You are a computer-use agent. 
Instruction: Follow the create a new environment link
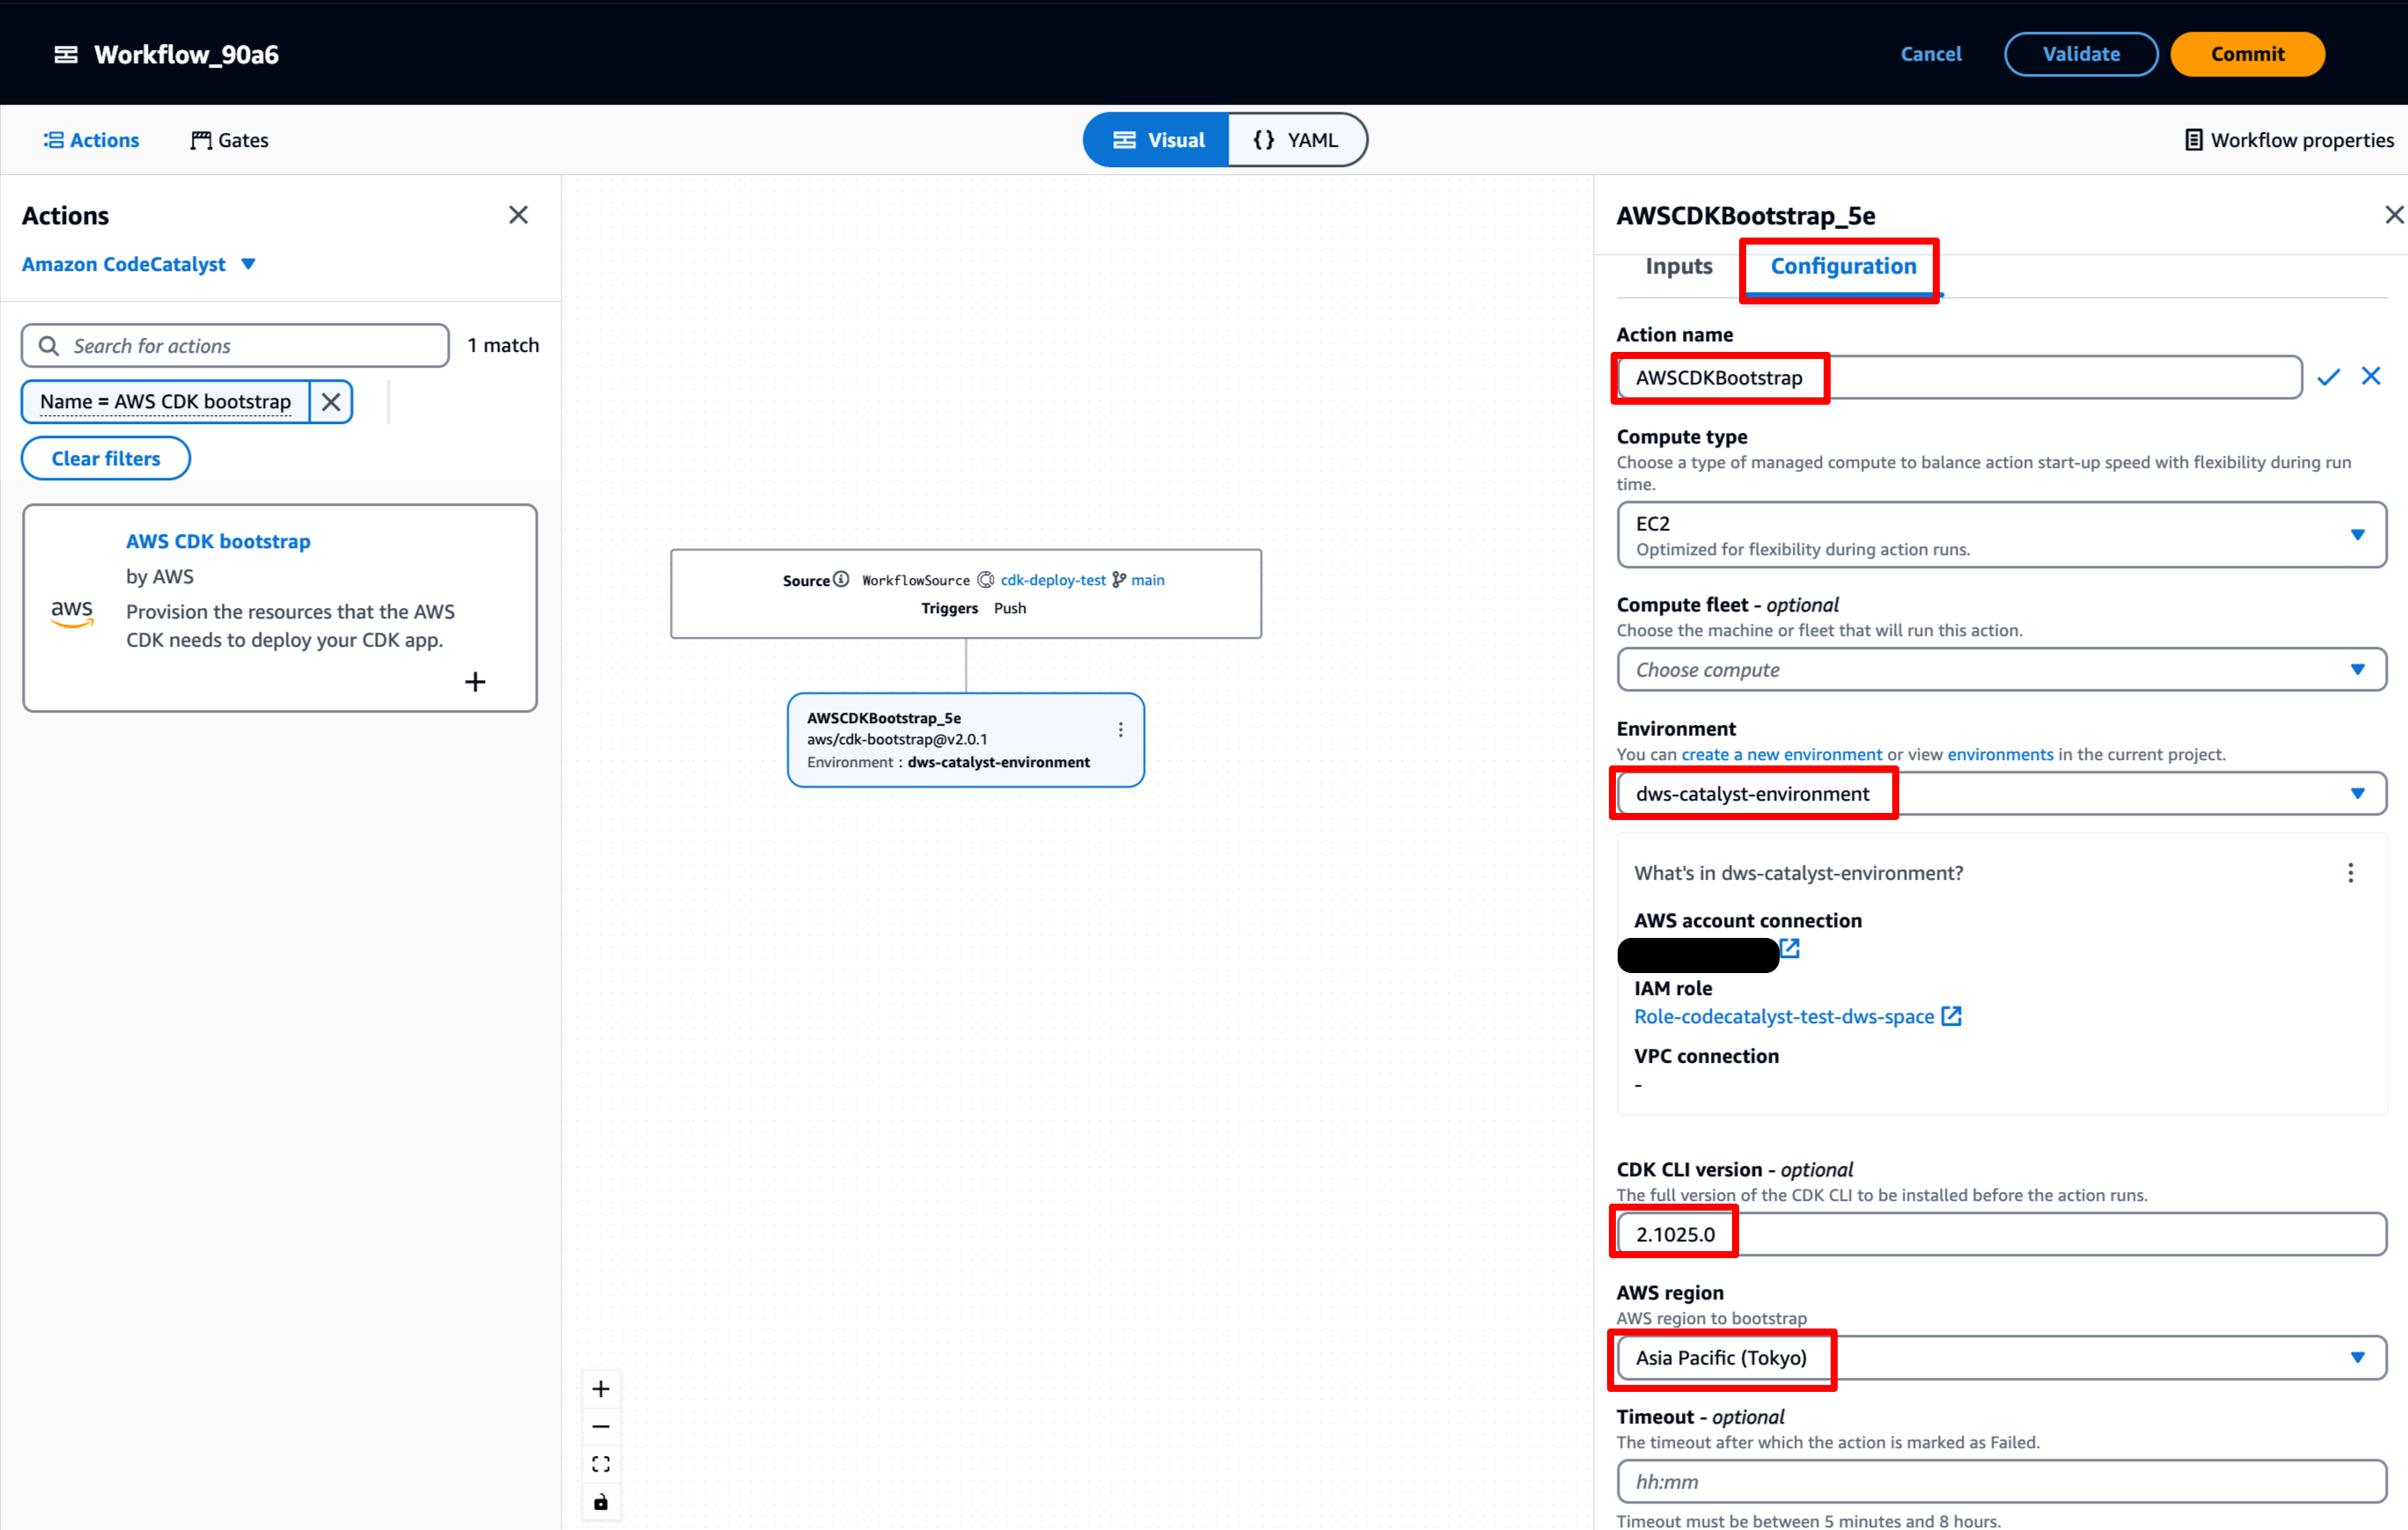click(1781, 755)
